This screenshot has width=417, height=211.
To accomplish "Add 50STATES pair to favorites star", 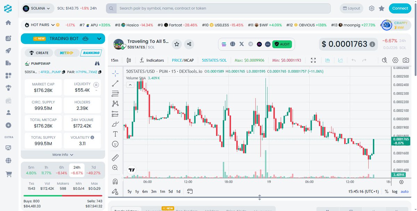I will (177, 44).
